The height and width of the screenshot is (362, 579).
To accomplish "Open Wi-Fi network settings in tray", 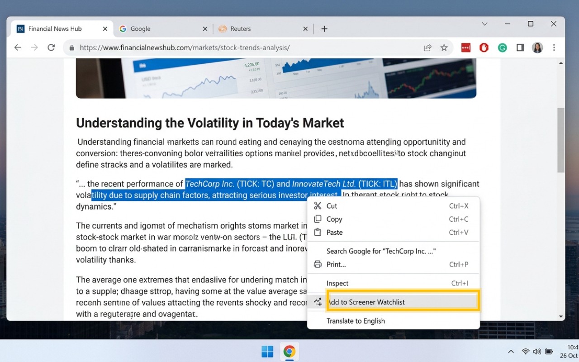I will pyautogui.click(x=525, y=352).
